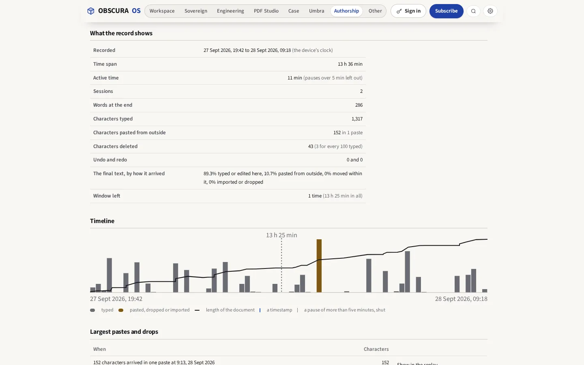Click the "1,317" characters typed value
584x365 pixels.
click(357, 119)
